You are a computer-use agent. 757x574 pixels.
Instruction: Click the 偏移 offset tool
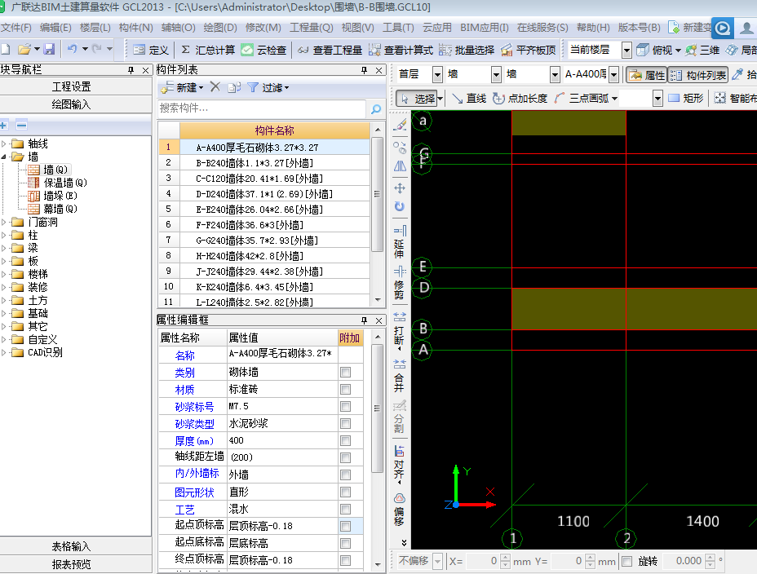click(399, 510)
